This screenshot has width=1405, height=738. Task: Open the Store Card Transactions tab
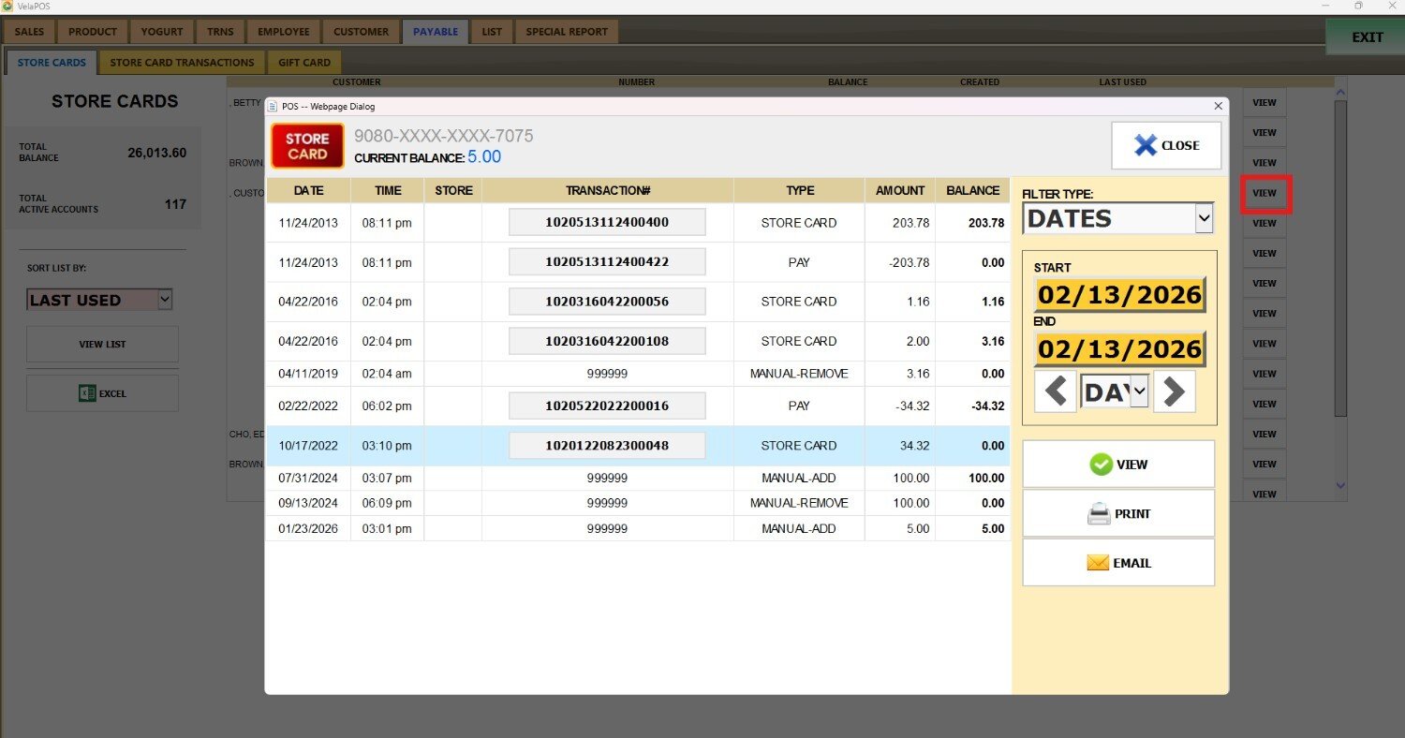(x=182, y=63)
